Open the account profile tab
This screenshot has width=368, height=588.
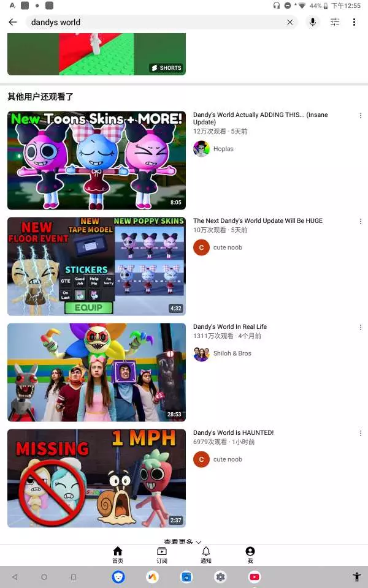[x=250, y=555]
